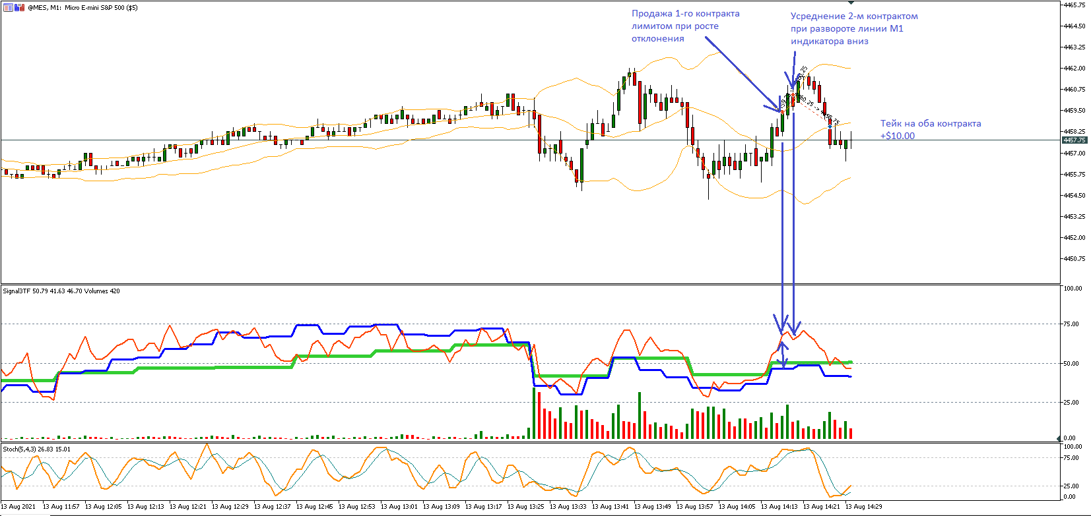Click the 4463.25 price level on the scale
This screenshot has width=1091, height=516.
click(x=1074, y=47)
